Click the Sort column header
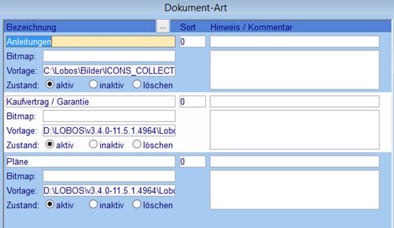Screen dimensions: 394x228 (188, 27)
